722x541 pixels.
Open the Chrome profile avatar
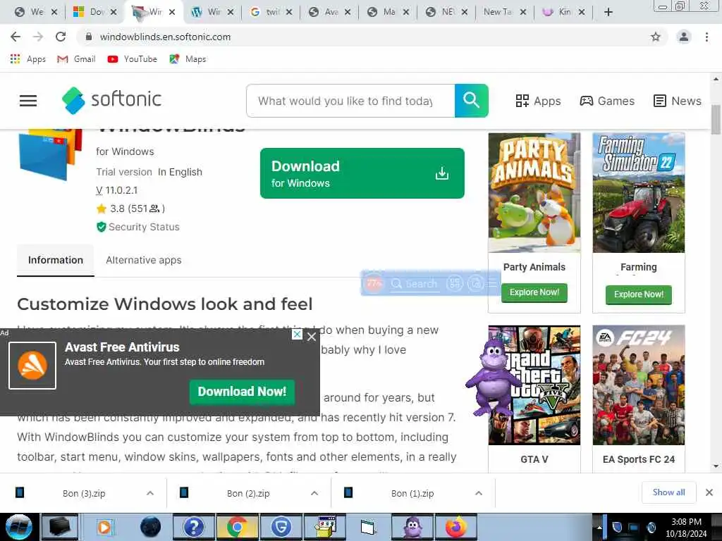tap(684, 37)
